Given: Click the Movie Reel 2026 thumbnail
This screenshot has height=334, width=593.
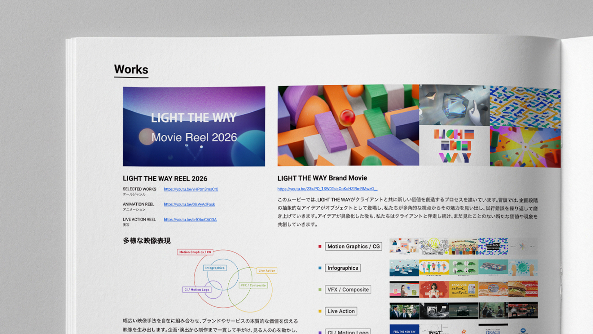Looking at the screenshot, I should [x=194, y=126].
